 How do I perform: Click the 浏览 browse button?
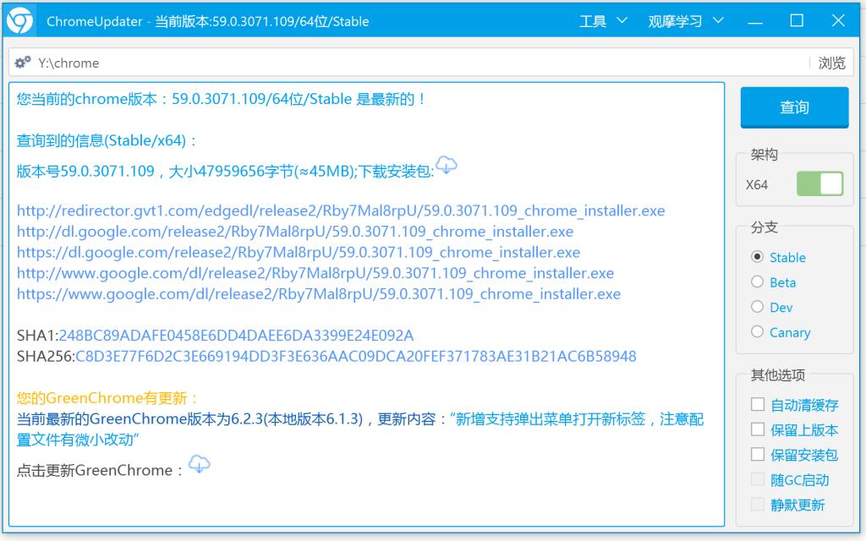coord(831,63)
